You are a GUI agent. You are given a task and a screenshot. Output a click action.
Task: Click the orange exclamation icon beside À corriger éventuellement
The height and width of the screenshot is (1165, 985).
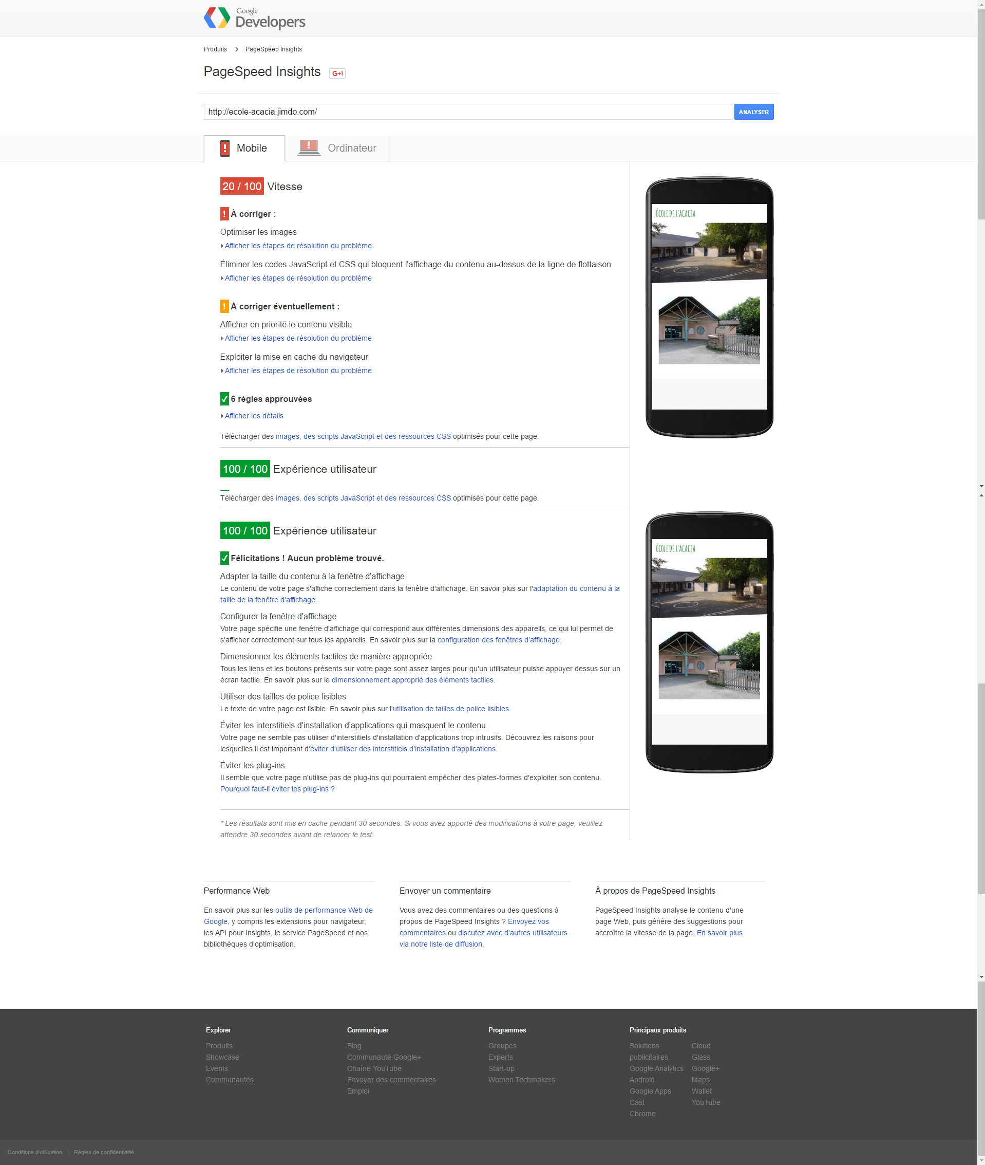click(224, 306)
